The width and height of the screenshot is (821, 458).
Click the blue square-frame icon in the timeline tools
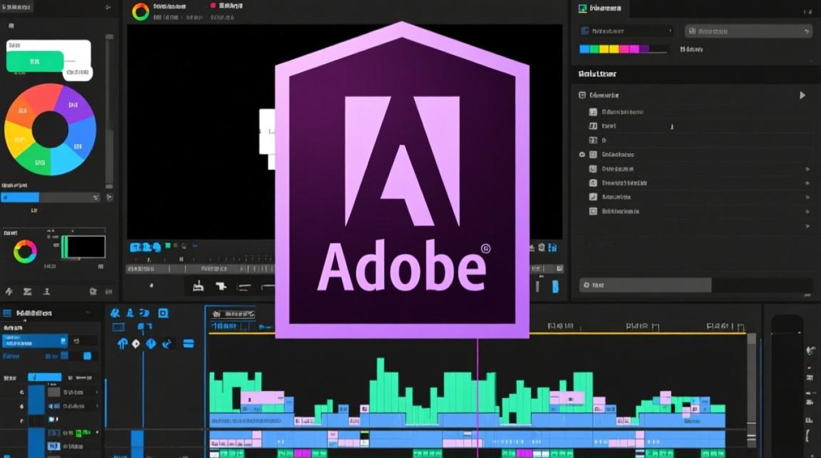(x=163, y=313)
